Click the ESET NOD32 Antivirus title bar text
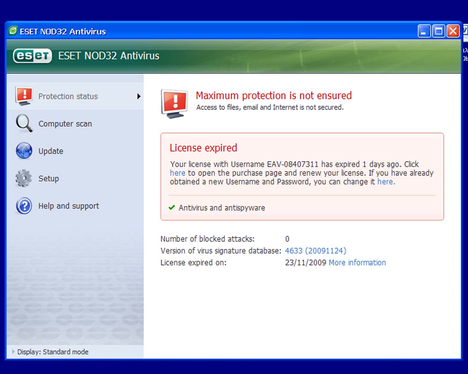Image resolution: width=468 pixels, height=374 pixels. [x=63, y=31]
